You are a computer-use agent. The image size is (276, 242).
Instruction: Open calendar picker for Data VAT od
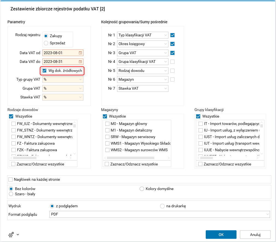[80, 53]
